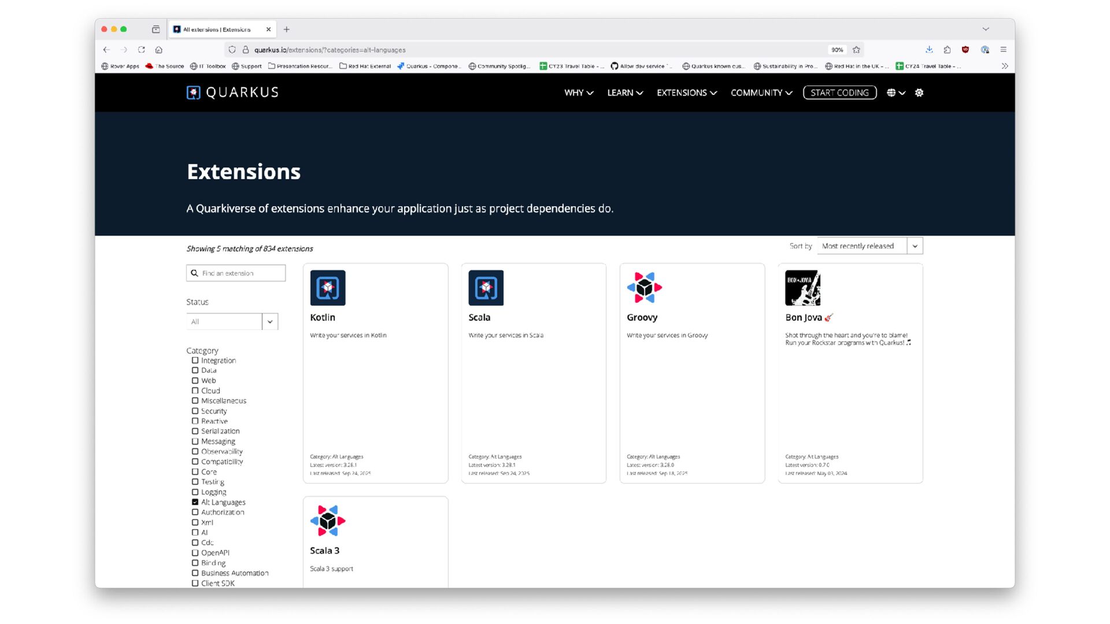The height and width of the screenshot is (624, 1110).
Task: Uncheck the Alt Languages category checkbox
Action: 195,502
